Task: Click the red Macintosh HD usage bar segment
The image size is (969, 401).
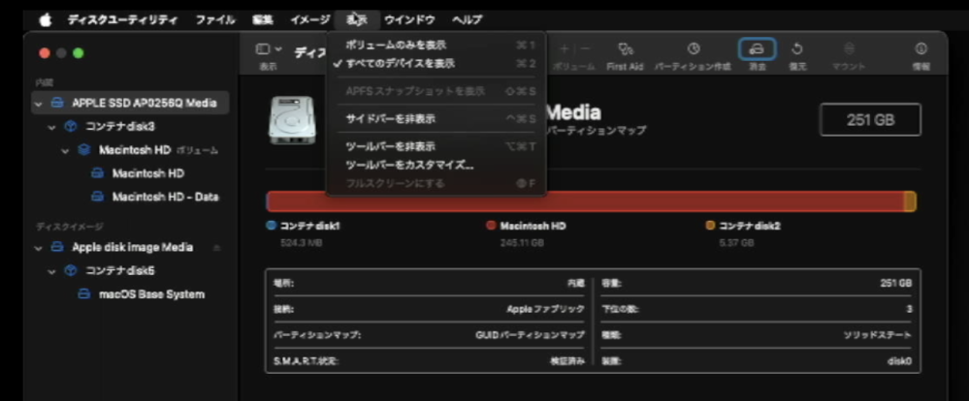Action: pos(585,201)
